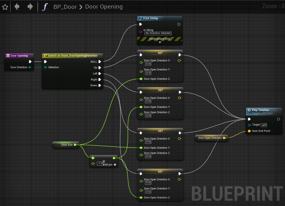Click the function f icon in breadcrumb
The width and height of the screenshot is (285, 206).
tap(45, 7)
